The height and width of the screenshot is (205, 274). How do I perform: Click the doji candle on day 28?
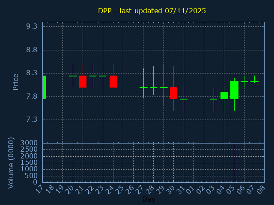click(x=153, y=87)
